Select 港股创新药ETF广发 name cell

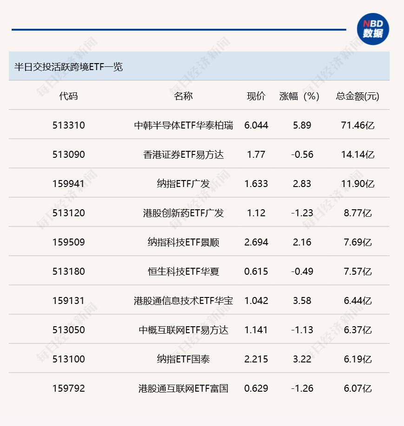184,213
